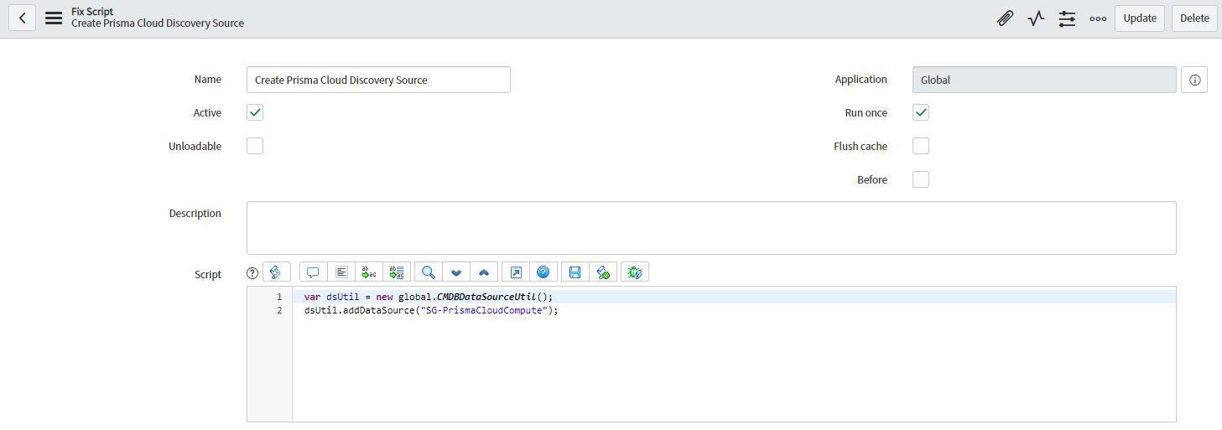The width and height of the screenshot is (1222, 430).
Task: Toggle the Unloadable checkbox
Action: (255, 146)
